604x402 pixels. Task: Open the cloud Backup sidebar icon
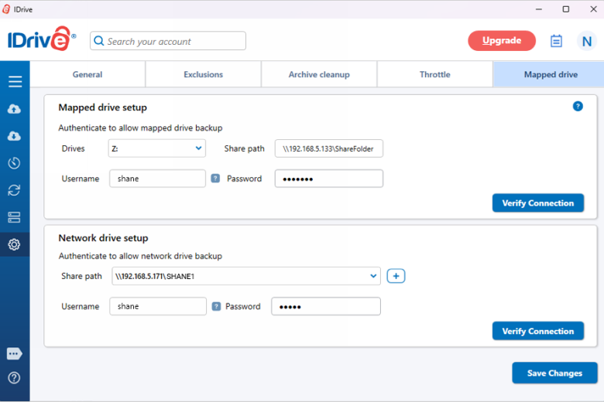pyautogui.click(x=14, y=109)
